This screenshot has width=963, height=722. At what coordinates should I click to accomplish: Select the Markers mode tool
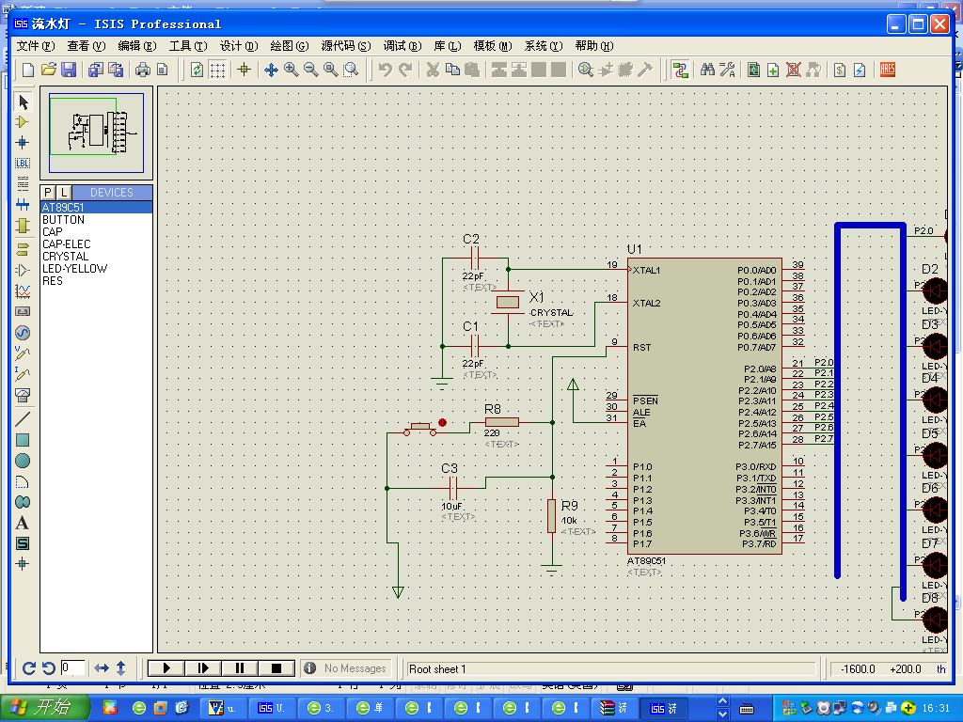click(x=23, y=564)
